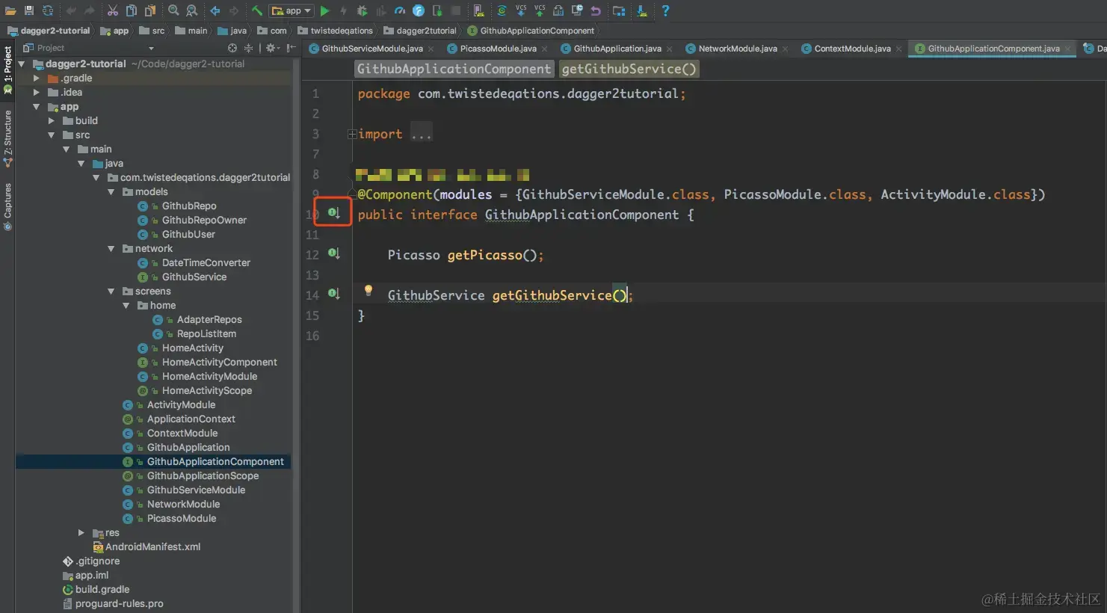Toggle the Z: Structure tool window
The width and height of the screenshot is (1107, 613).
7,138
